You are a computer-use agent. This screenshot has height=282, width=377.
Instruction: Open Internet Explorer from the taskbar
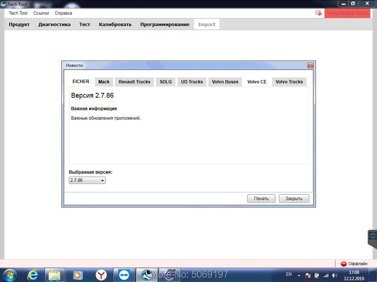(33, 275)
